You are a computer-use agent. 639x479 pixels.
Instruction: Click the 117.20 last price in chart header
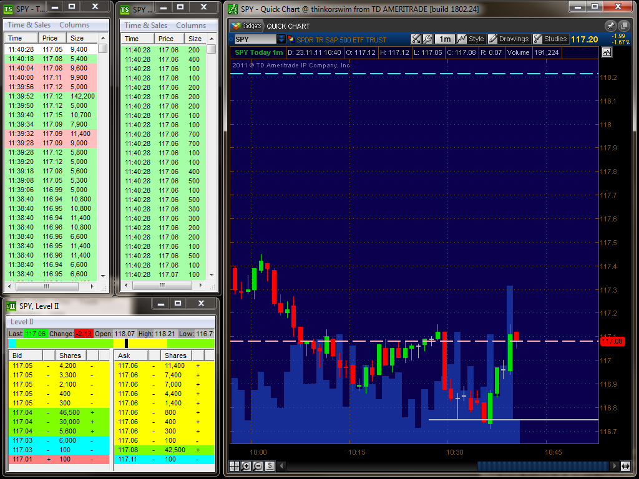(584, 39)
